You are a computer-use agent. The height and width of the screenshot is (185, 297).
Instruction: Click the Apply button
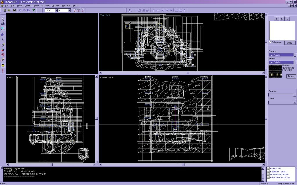pyautogui.click(x=289, y=43)
